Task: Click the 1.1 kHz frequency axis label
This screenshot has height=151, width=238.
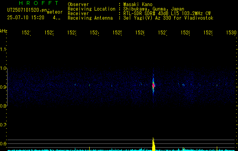Action: (3, 49)
